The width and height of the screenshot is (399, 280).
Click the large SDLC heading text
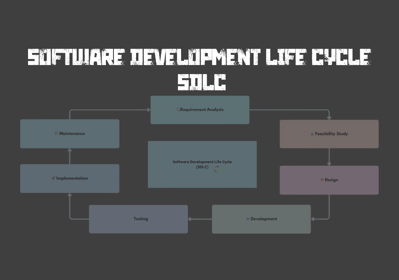202,82
